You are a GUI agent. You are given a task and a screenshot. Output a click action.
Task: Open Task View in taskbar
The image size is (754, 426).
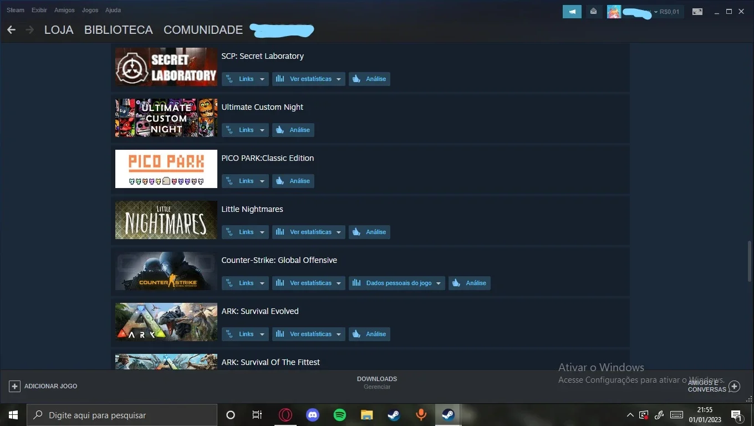coord(257,415)
